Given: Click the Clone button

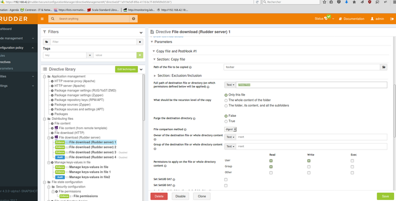Looking at the screenshot, I should (x=202, y=196).
